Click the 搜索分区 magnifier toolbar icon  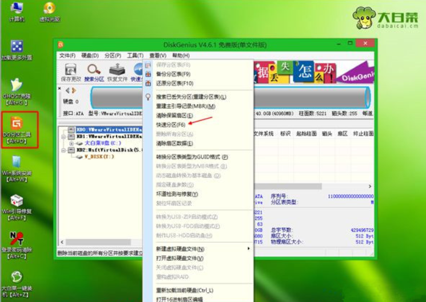[x=94, y=70]
